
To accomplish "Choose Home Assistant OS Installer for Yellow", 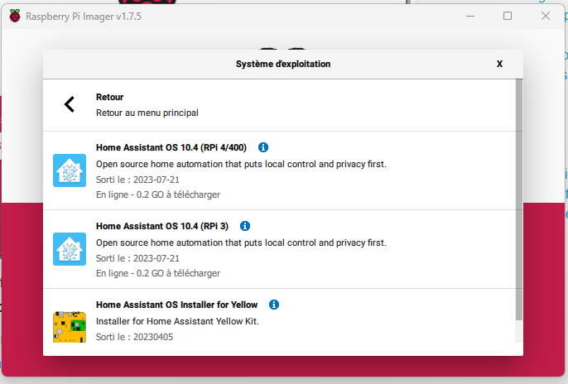I will click(x=280, y=315).
